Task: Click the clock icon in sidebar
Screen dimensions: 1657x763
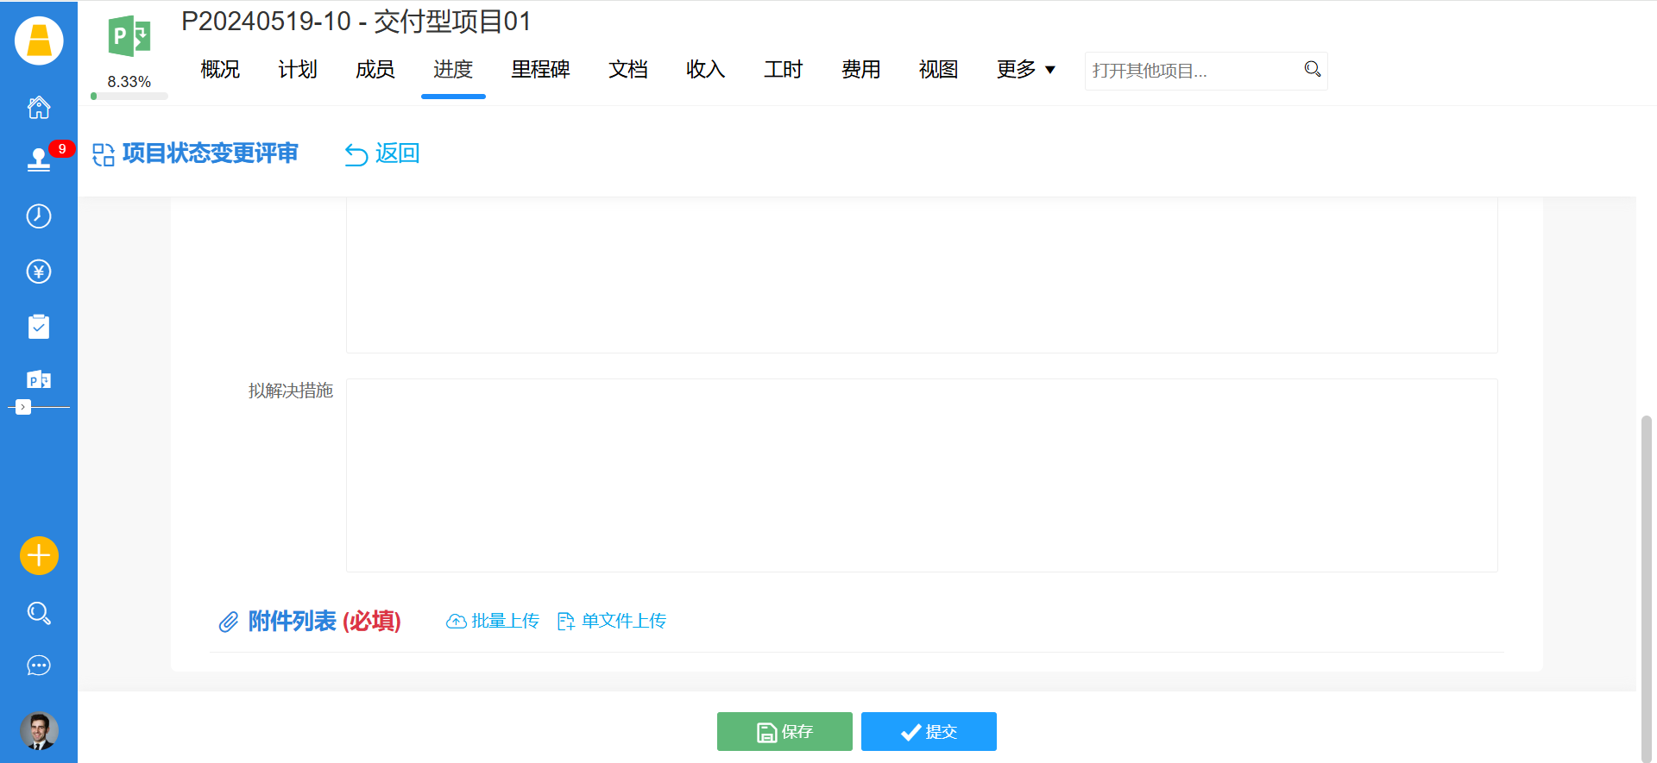Action: point(39,216)
